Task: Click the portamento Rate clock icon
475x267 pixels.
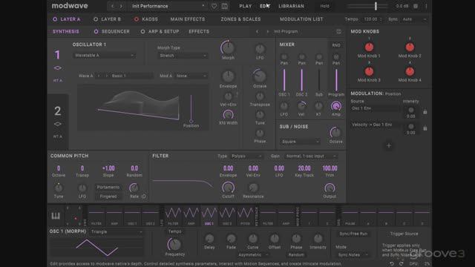Action: pos(143,197)
